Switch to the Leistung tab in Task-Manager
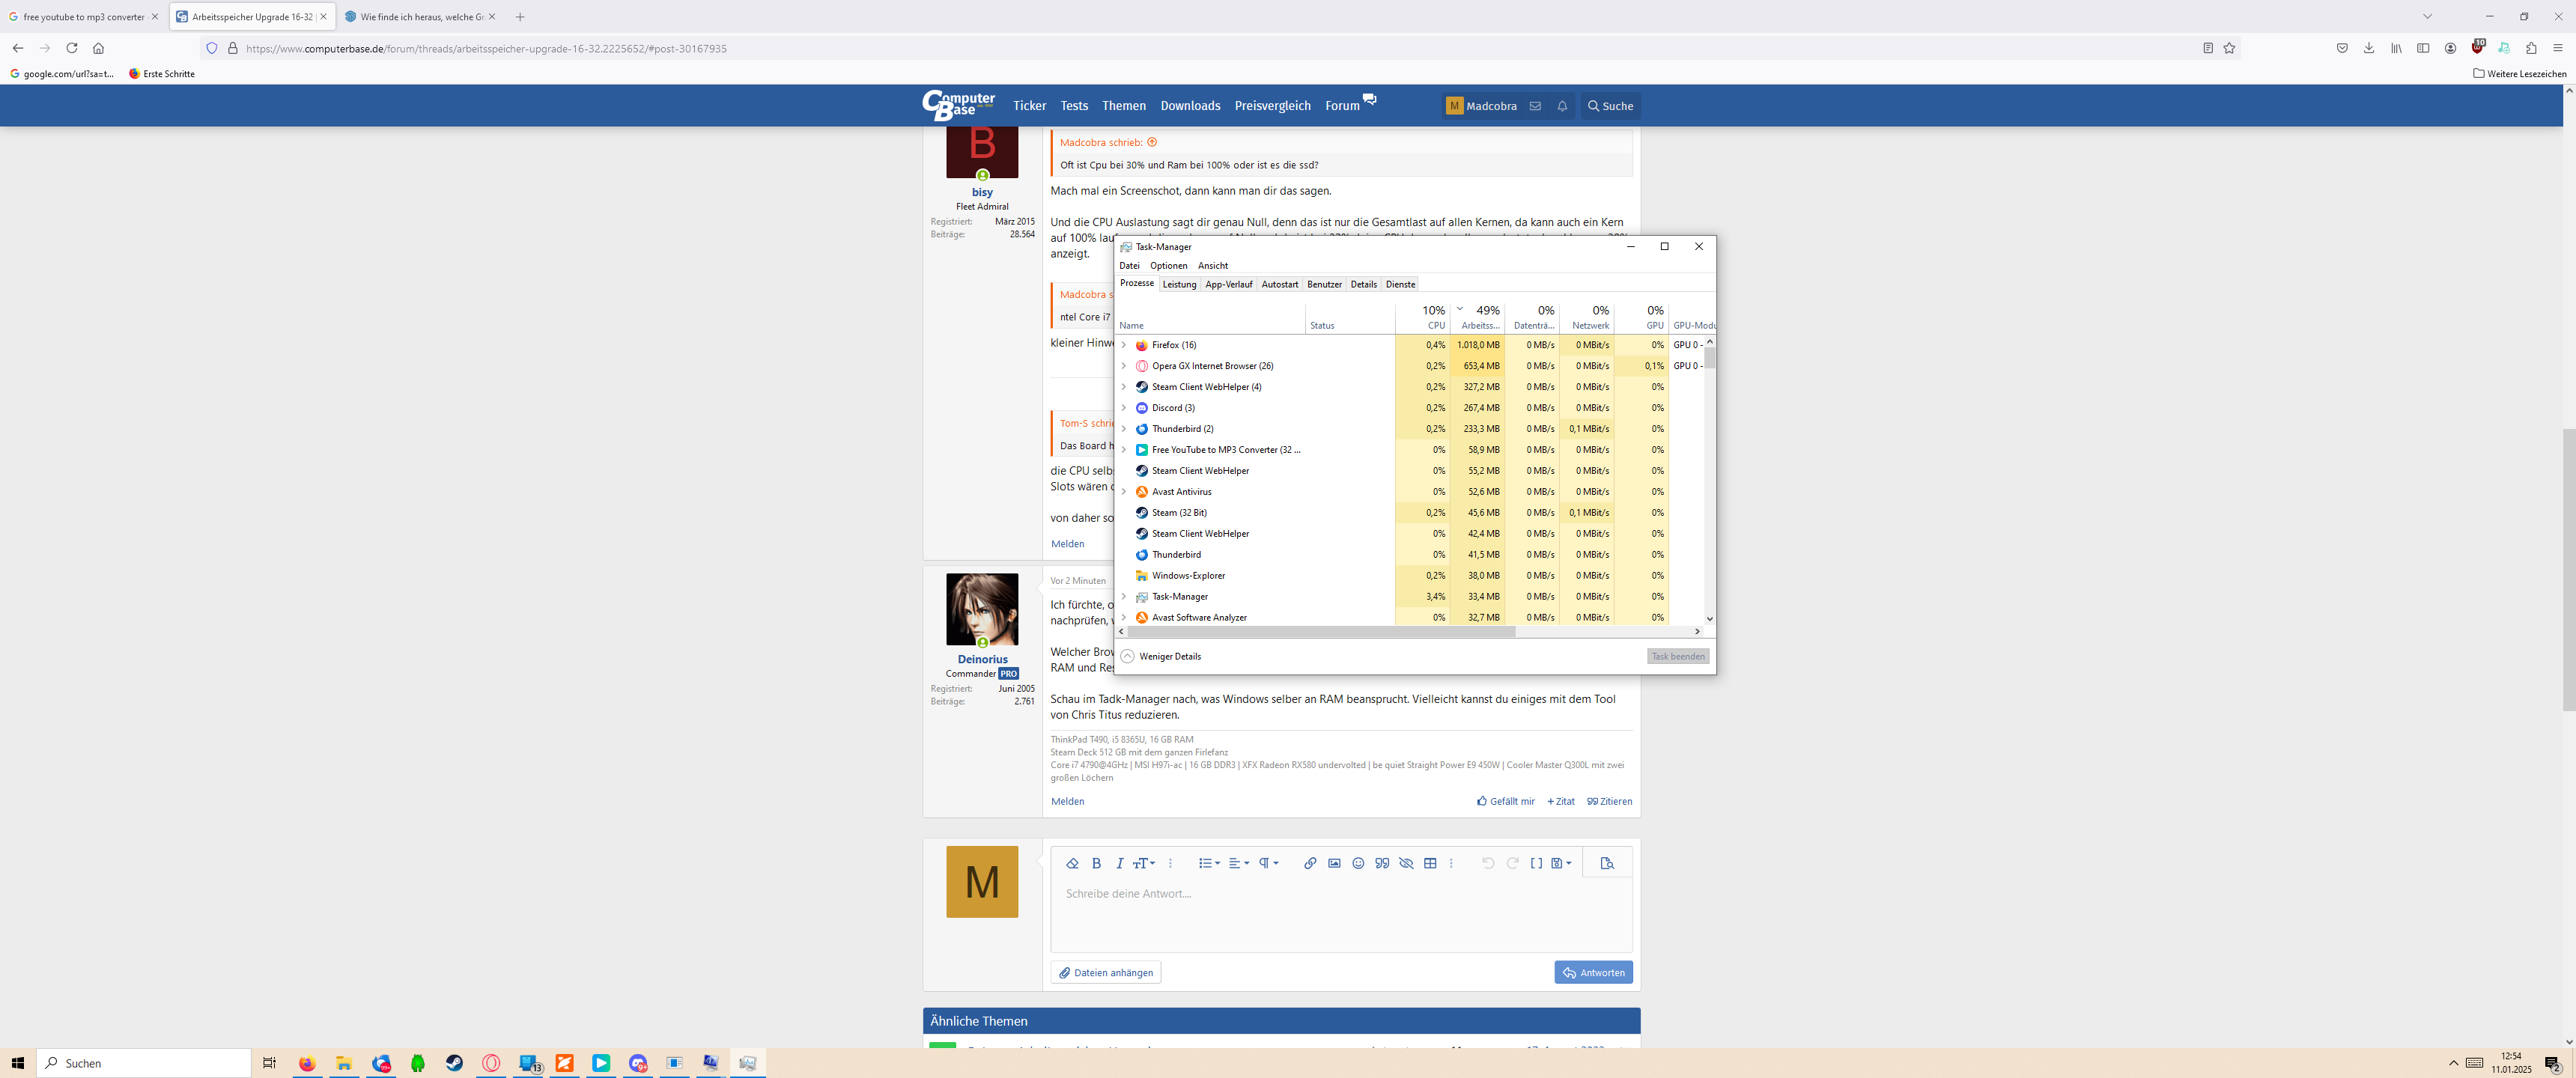The height and width of the screenshot is (1078, 2576). tap(1179, 285)
